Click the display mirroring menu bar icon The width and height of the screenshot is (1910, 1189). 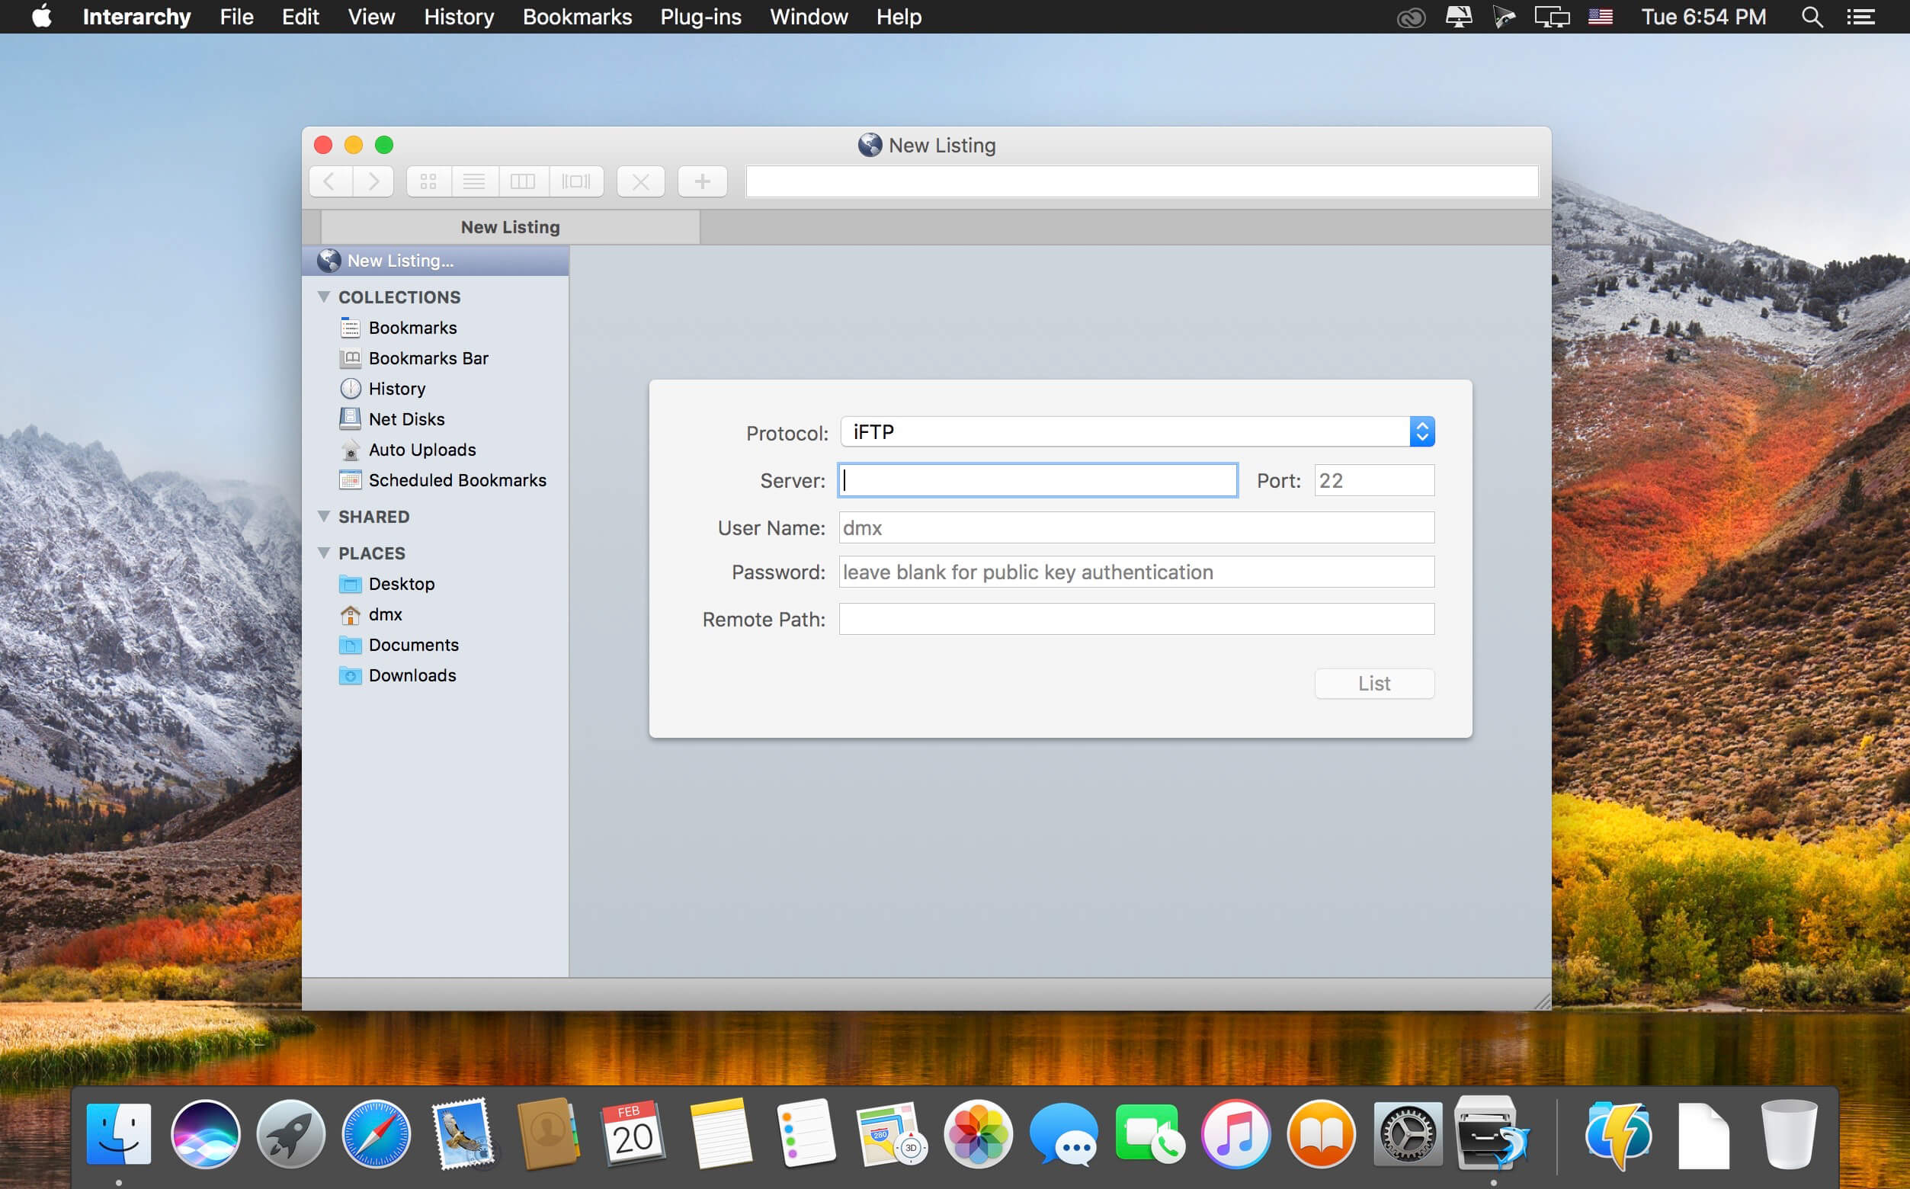[1552, 17]
